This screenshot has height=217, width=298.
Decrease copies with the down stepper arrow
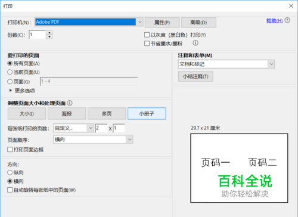[49, 37]
